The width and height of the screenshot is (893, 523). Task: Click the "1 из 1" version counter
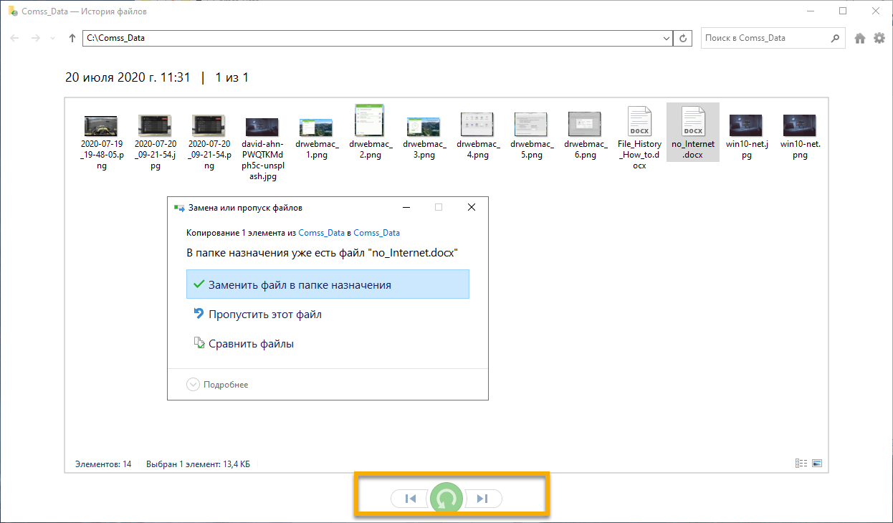pos(232,77)
